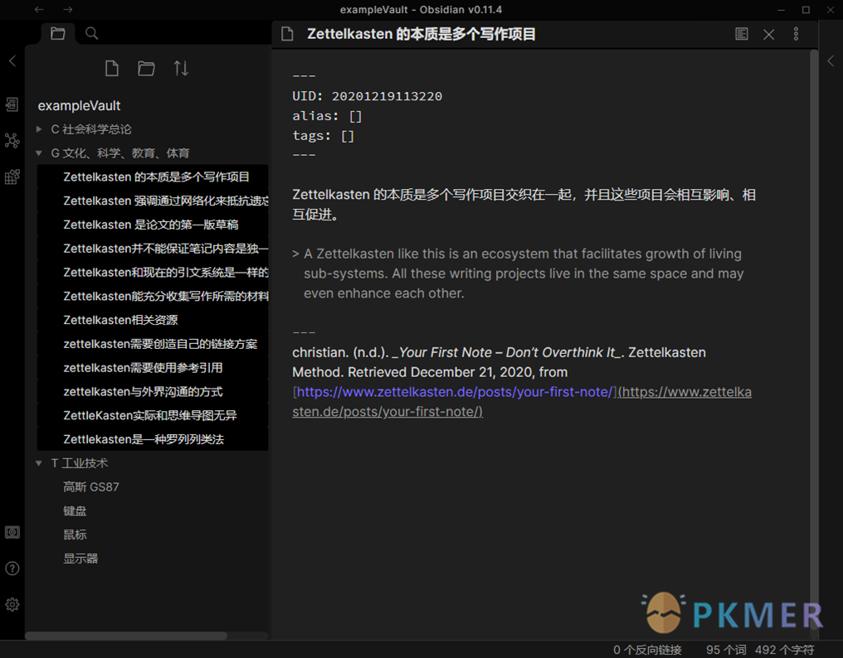
Task: Open note 'Zettelkasten相关资源'
Action: [x=152, y=320]
